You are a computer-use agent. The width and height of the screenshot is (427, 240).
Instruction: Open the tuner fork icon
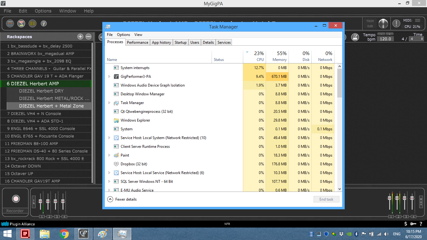click(44, 23)
